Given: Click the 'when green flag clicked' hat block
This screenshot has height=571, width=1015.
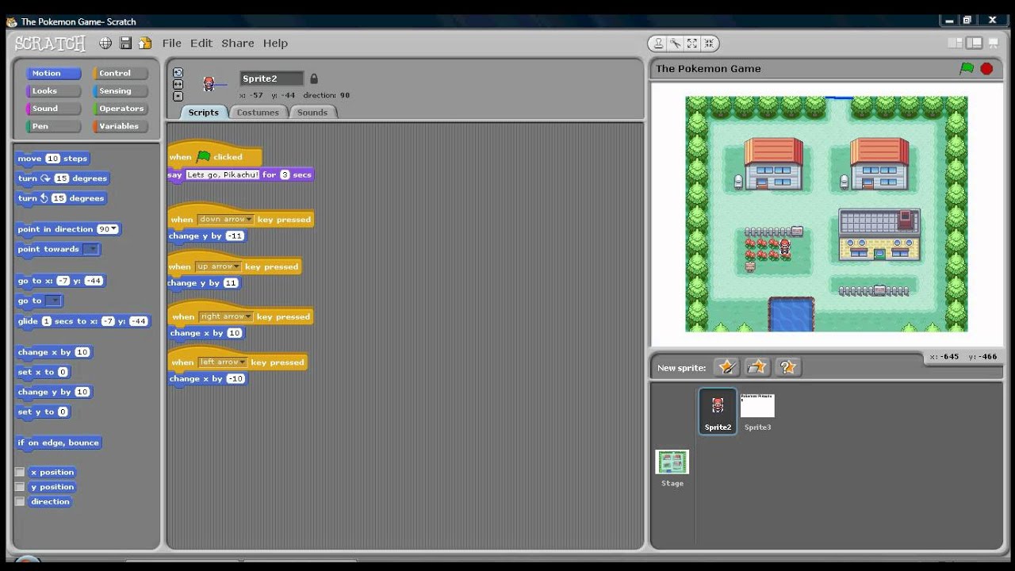Looking at the screenshot, I should click(214, 155).
